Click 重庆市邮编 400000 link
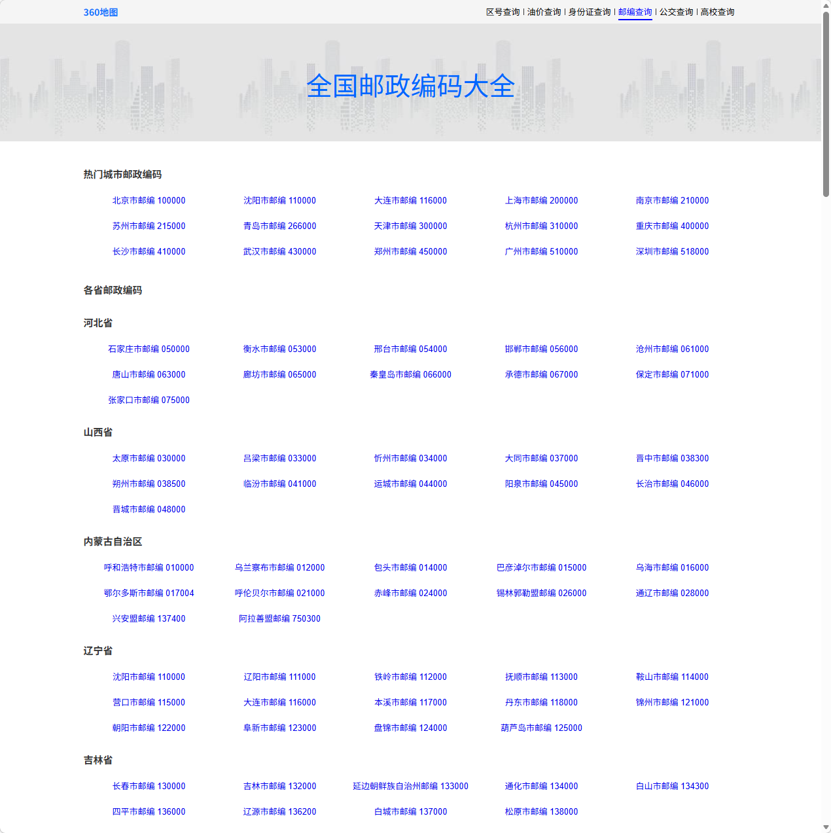831x833 pixels. pyautogui.click(x=672, y=226)
